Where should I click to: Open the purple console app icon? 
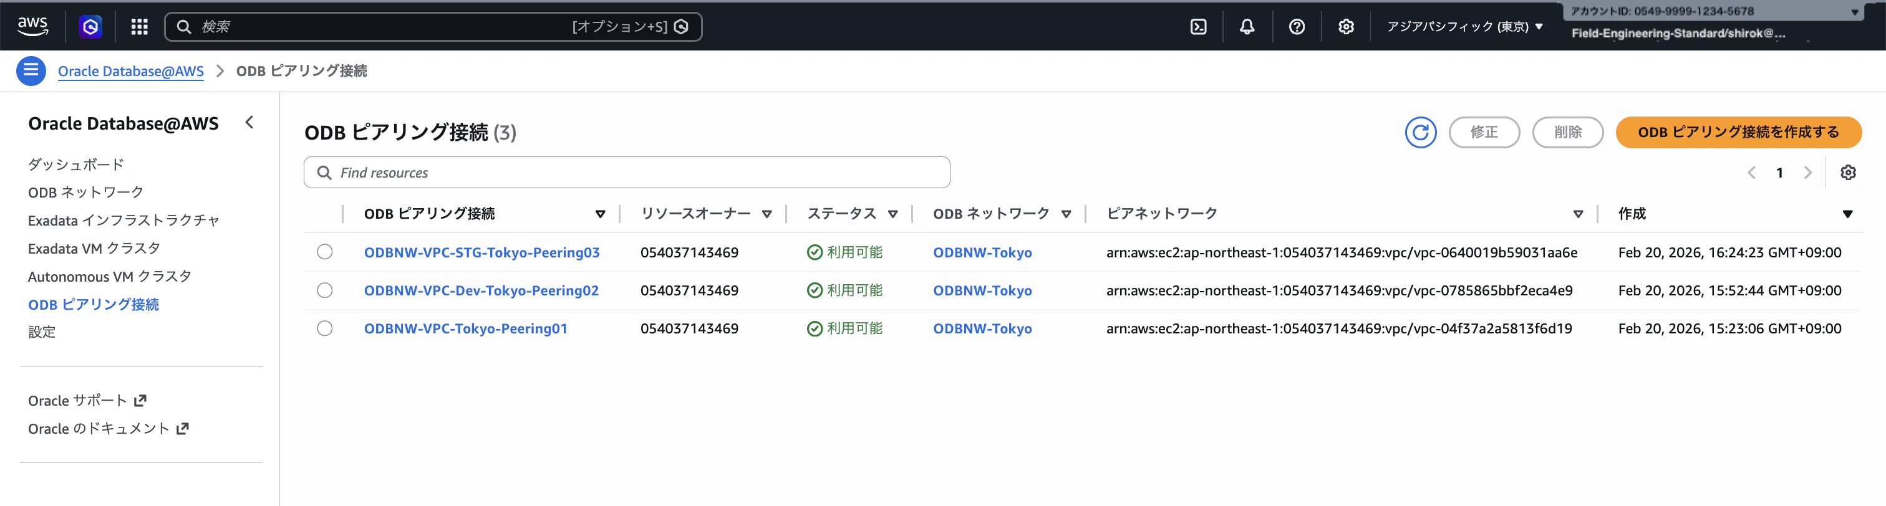[x=90, y=26]
